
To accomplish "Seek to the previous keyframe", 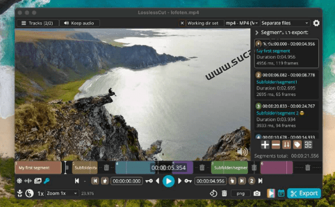I will (x=149, y=181).
